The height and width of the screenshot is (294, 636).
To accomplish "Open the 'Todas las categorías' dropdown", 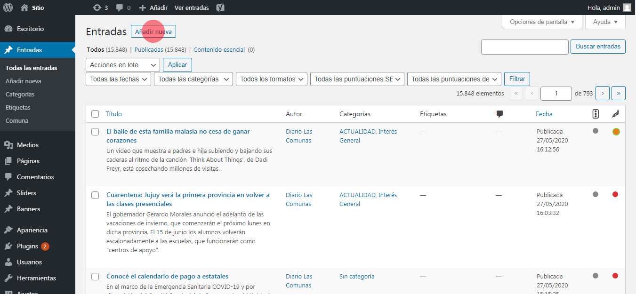I will point(193,79).
